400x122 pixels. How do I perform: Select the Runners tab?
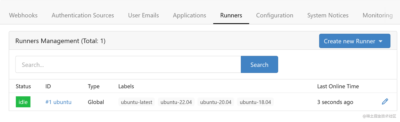click(231, 15)
